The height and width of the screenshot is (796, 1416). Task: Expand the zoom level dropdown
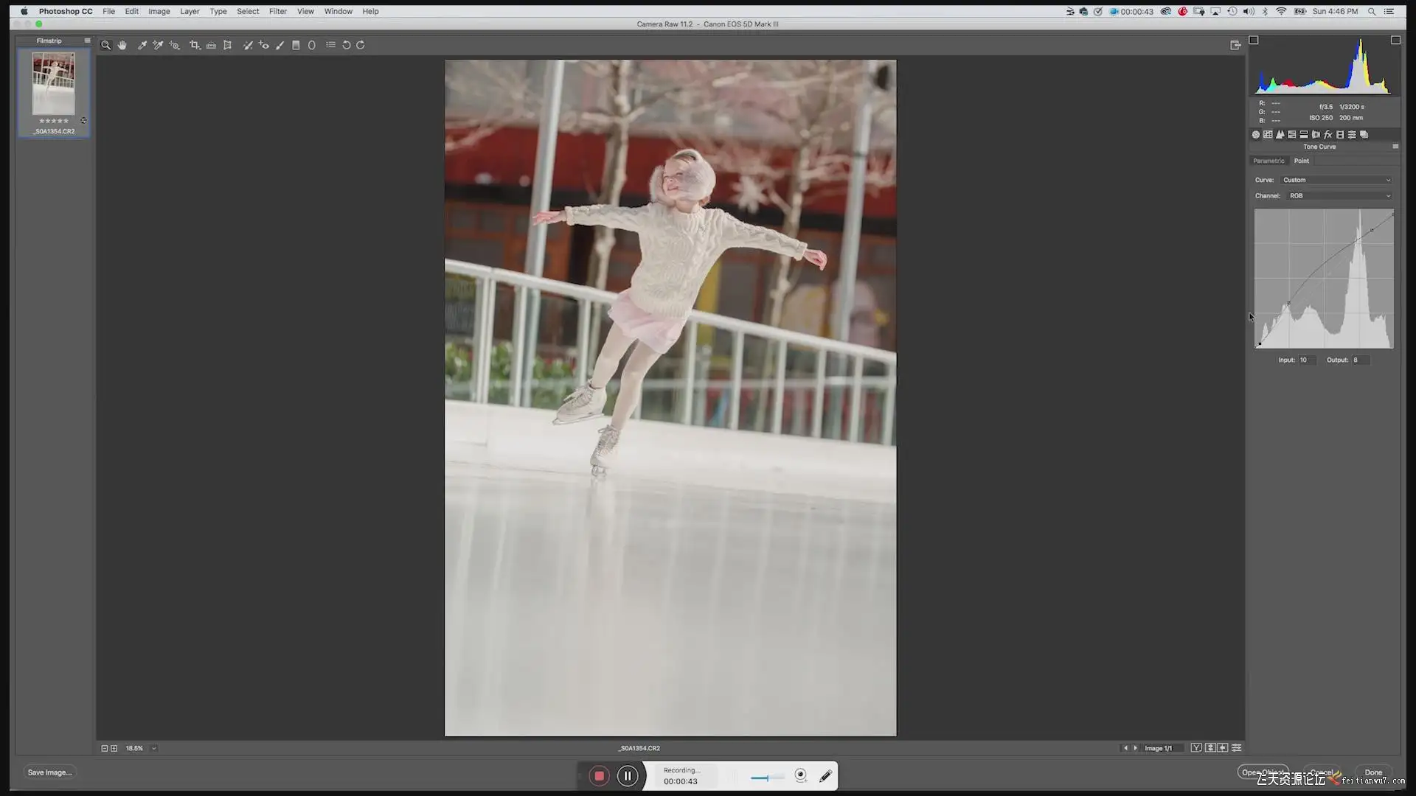tap(154, 749)
